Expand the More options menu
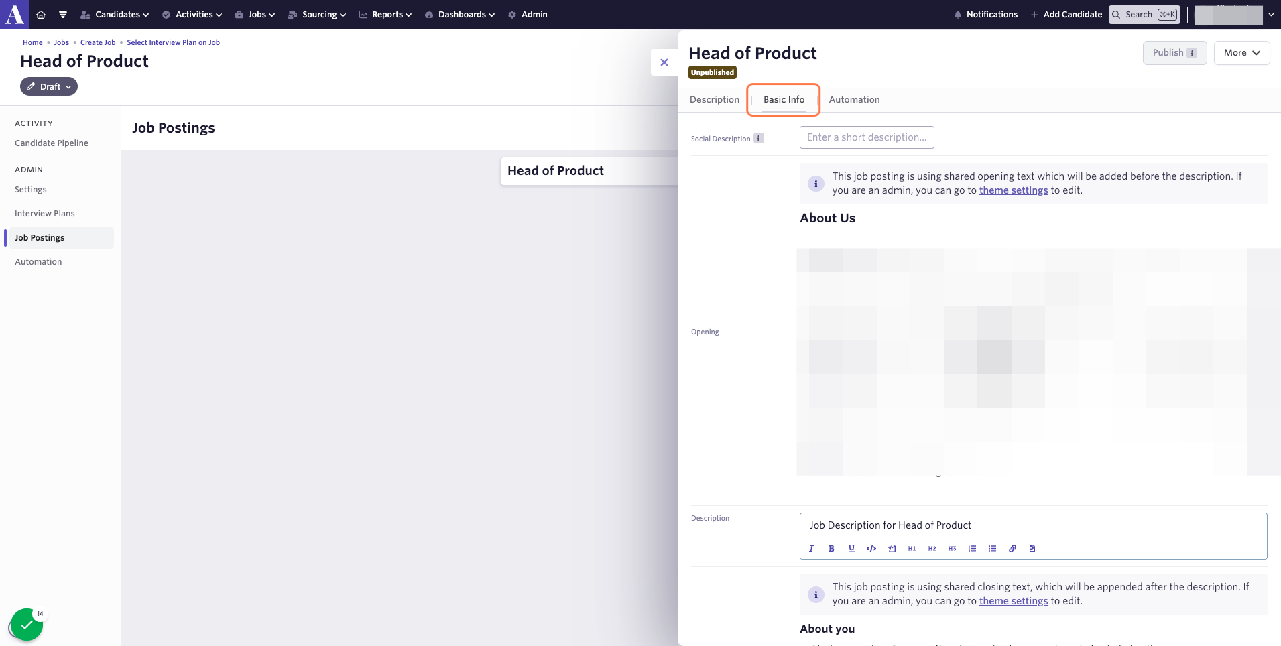Viewport: 1281px width, 646px height. [x=1241, y=53]
